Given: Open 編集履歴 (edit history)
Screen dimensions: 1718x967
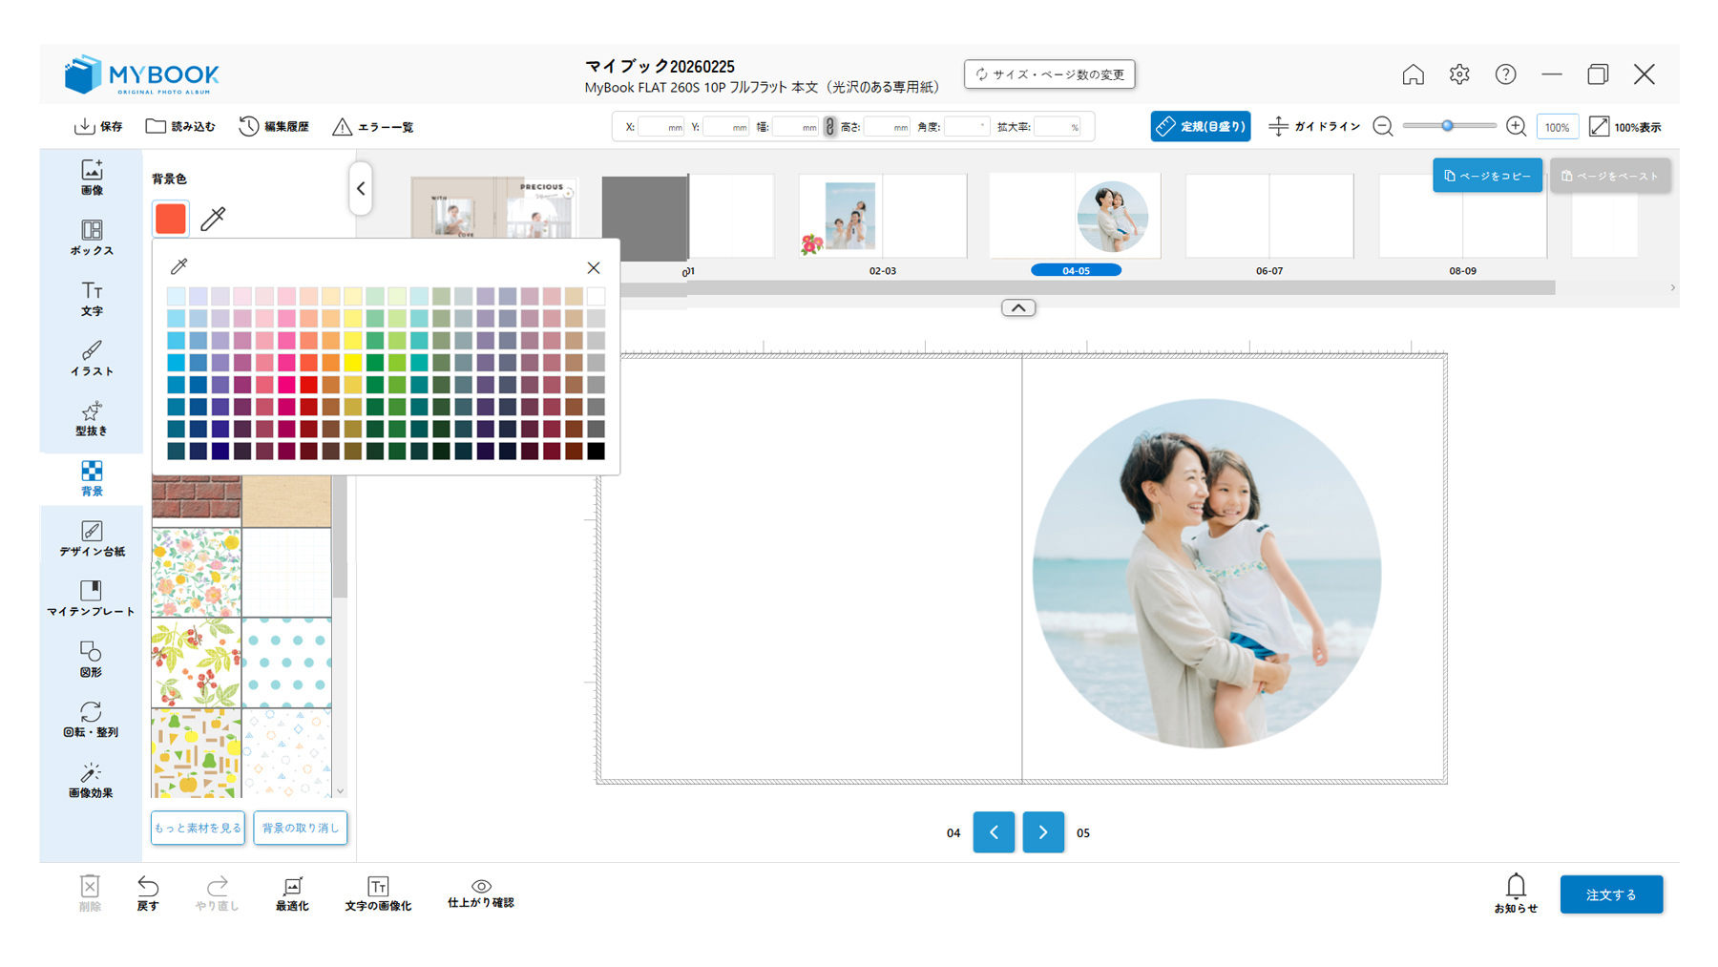Looking at the screenshot, I should point(274,126).
